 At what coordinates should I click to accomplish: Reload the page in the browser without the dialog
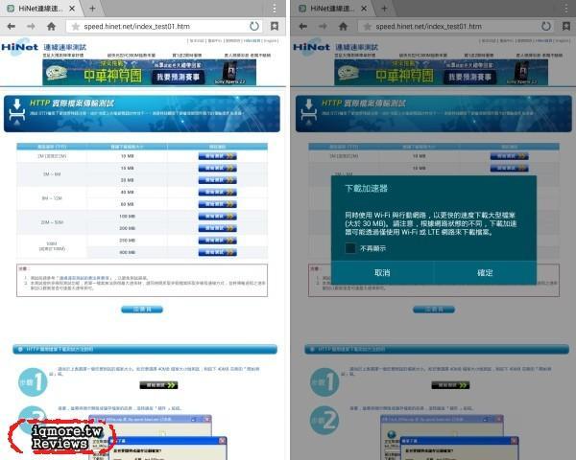[254, 27]
